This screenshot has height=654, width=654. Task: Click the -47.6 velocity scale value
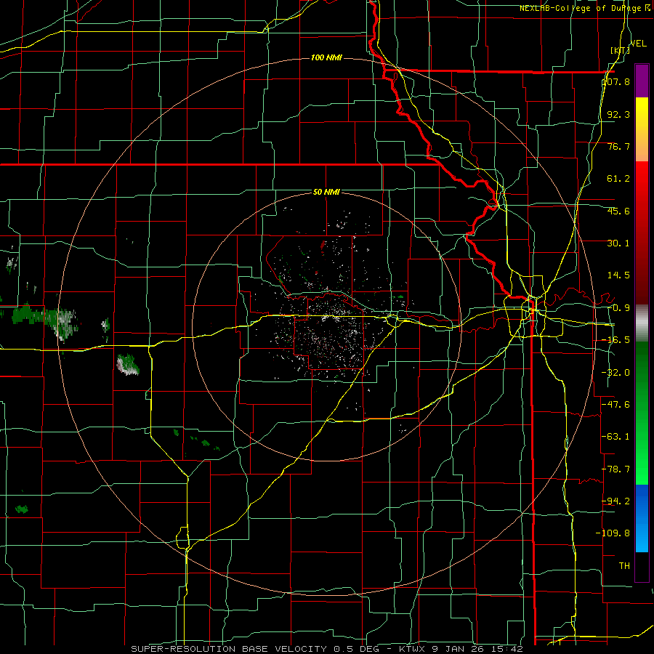click(x=615, y=405)
